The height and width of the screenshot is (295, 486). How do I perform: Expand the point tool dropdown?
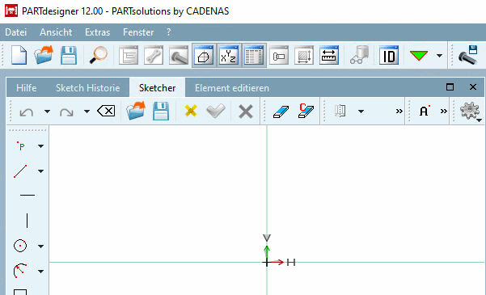[x=41, y=146]
